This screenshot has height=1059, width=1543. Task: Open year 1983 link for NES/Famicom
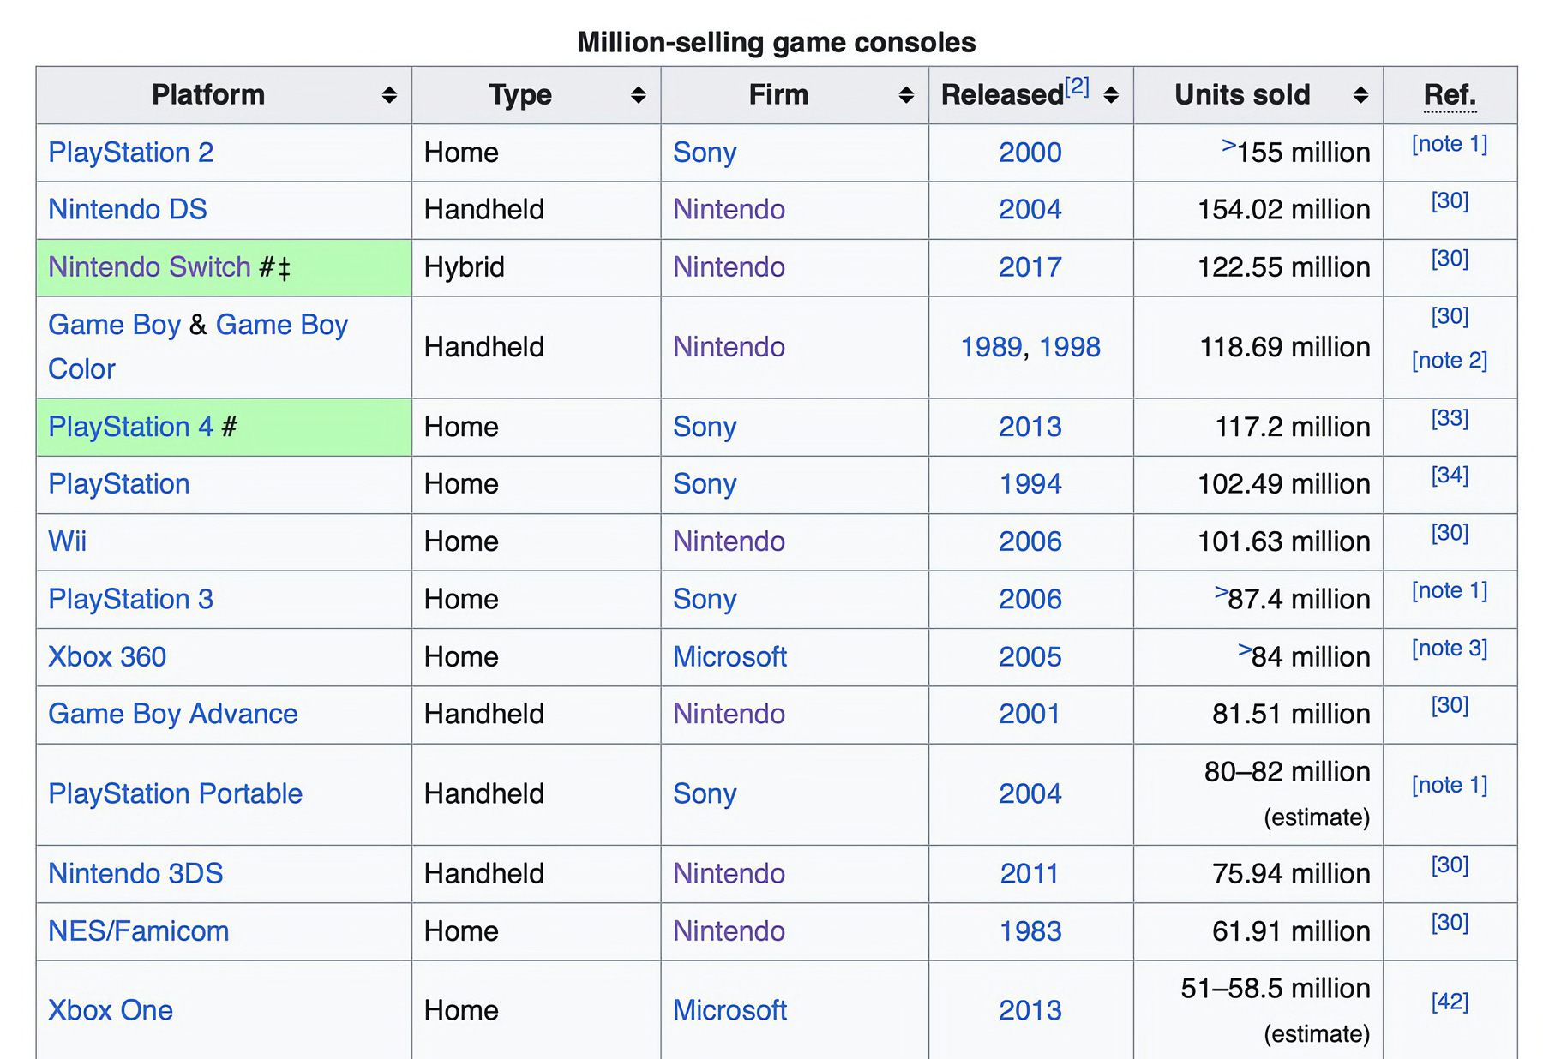point(1030,931)
